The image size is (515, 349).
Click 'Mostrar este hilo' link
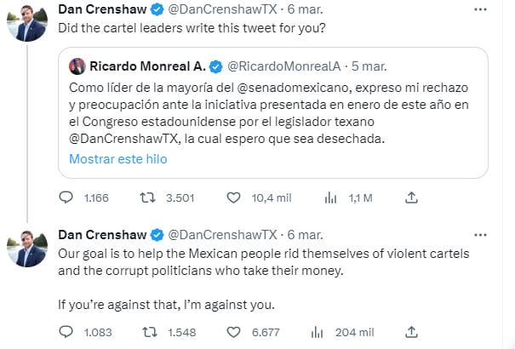pyautogui.click(x=117, y=159)
